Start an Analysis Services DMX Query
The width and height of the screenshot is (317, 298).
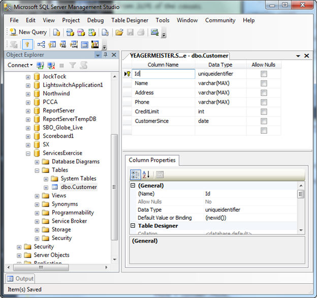click(81, 33)
